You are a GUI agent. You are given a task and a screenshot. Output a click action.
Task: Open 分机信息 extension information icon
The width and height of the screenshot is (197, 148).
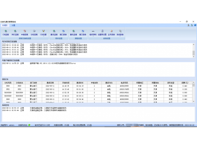pos(34,33)
